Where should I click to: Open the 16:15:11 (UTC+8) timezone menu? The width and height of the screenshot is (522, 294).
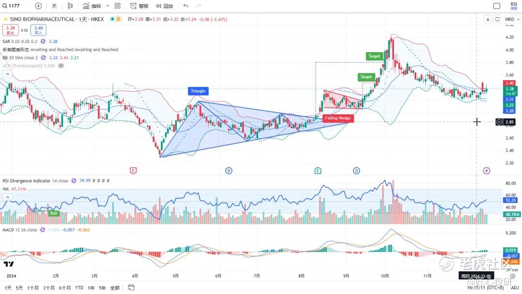[485, 287]
